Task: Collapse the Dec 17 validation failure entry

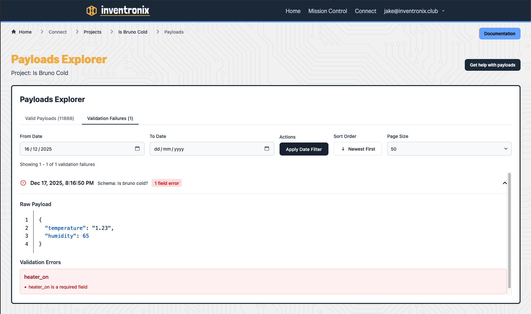Action: tap(505, 183)
